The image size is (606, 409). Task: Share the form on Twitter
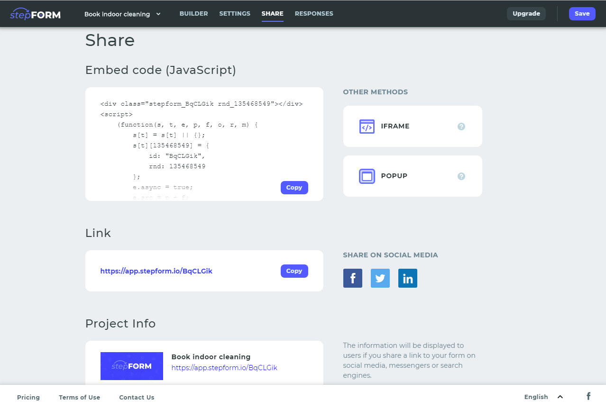[x=380, y=278]
